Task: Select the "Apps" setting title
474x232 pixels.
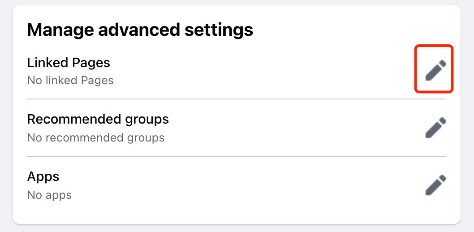Action: coord(43,176)
